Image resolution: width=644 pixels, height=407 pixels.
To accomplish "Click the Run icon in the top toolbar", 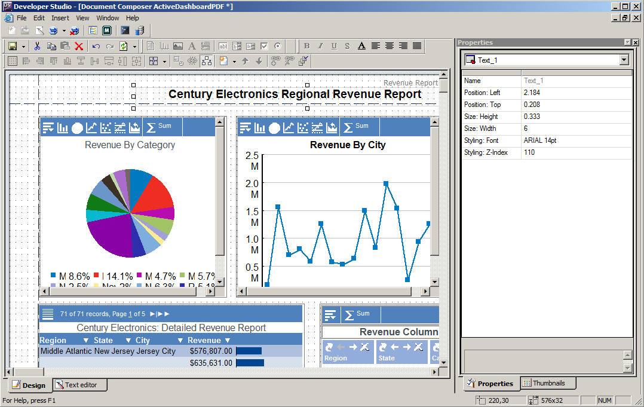I will 53,30.
